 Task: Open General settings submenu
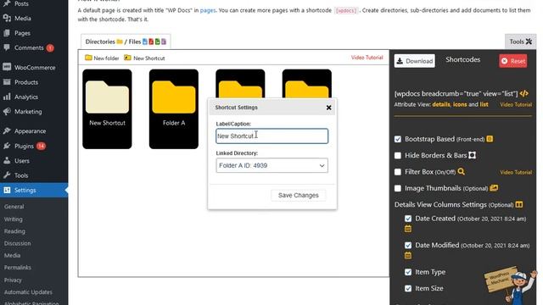[x=14, y=207]
